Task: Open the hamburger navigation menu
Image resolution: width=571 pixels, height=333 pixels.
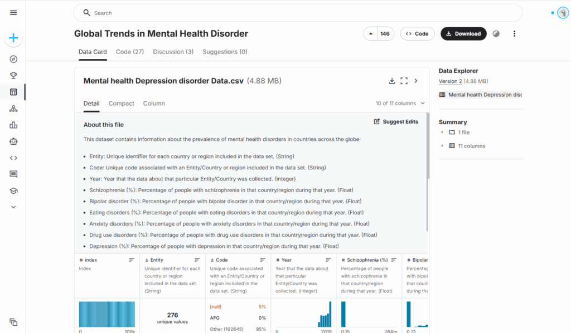Action: [13, 13]
